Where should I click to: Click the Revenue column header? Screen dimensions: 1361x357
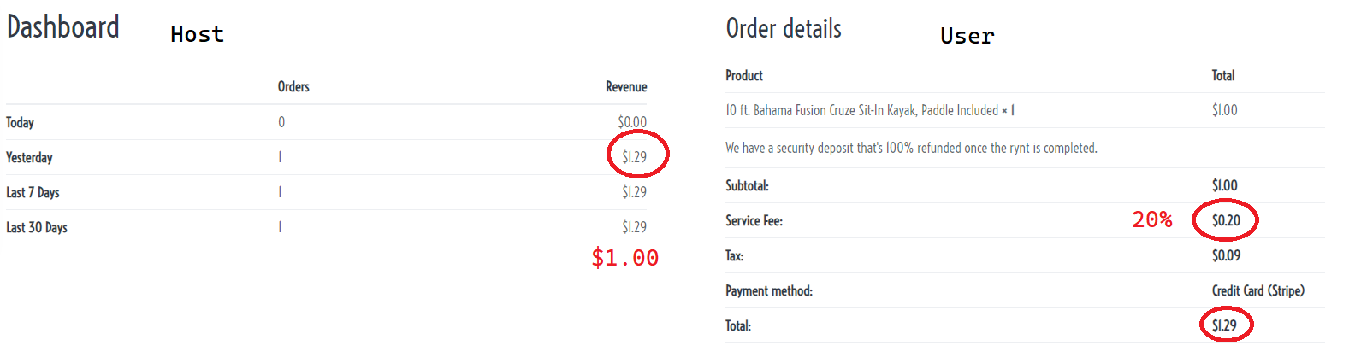pyautogui.click(x=626, y=87)
